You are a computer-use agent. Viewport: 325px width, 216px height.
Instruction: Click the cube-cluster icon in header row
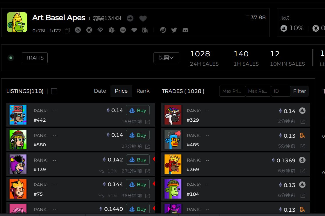pyautogui.click(x=112, y=30)
